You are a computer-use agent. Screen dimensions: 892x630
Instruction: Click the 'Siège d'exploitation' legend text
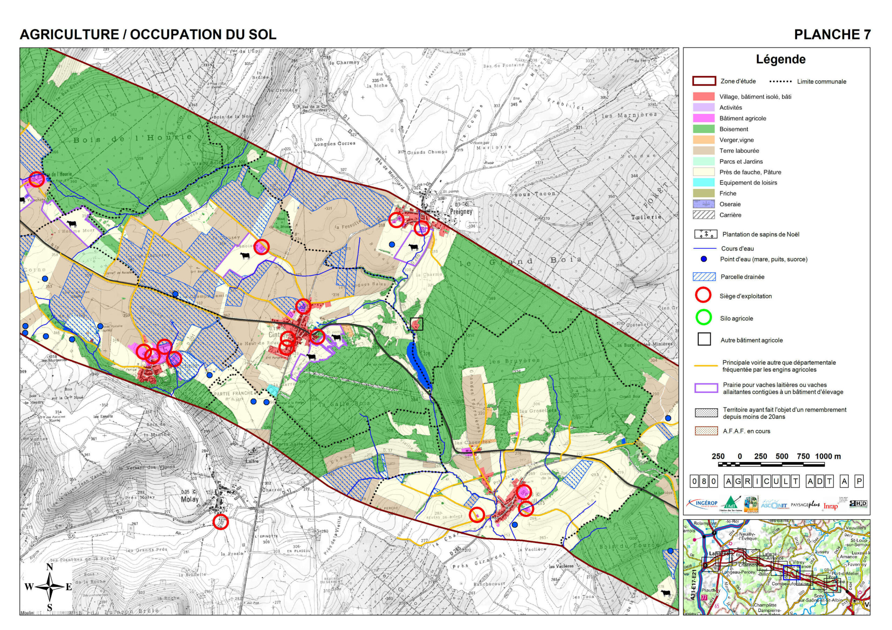click(746, 296)
